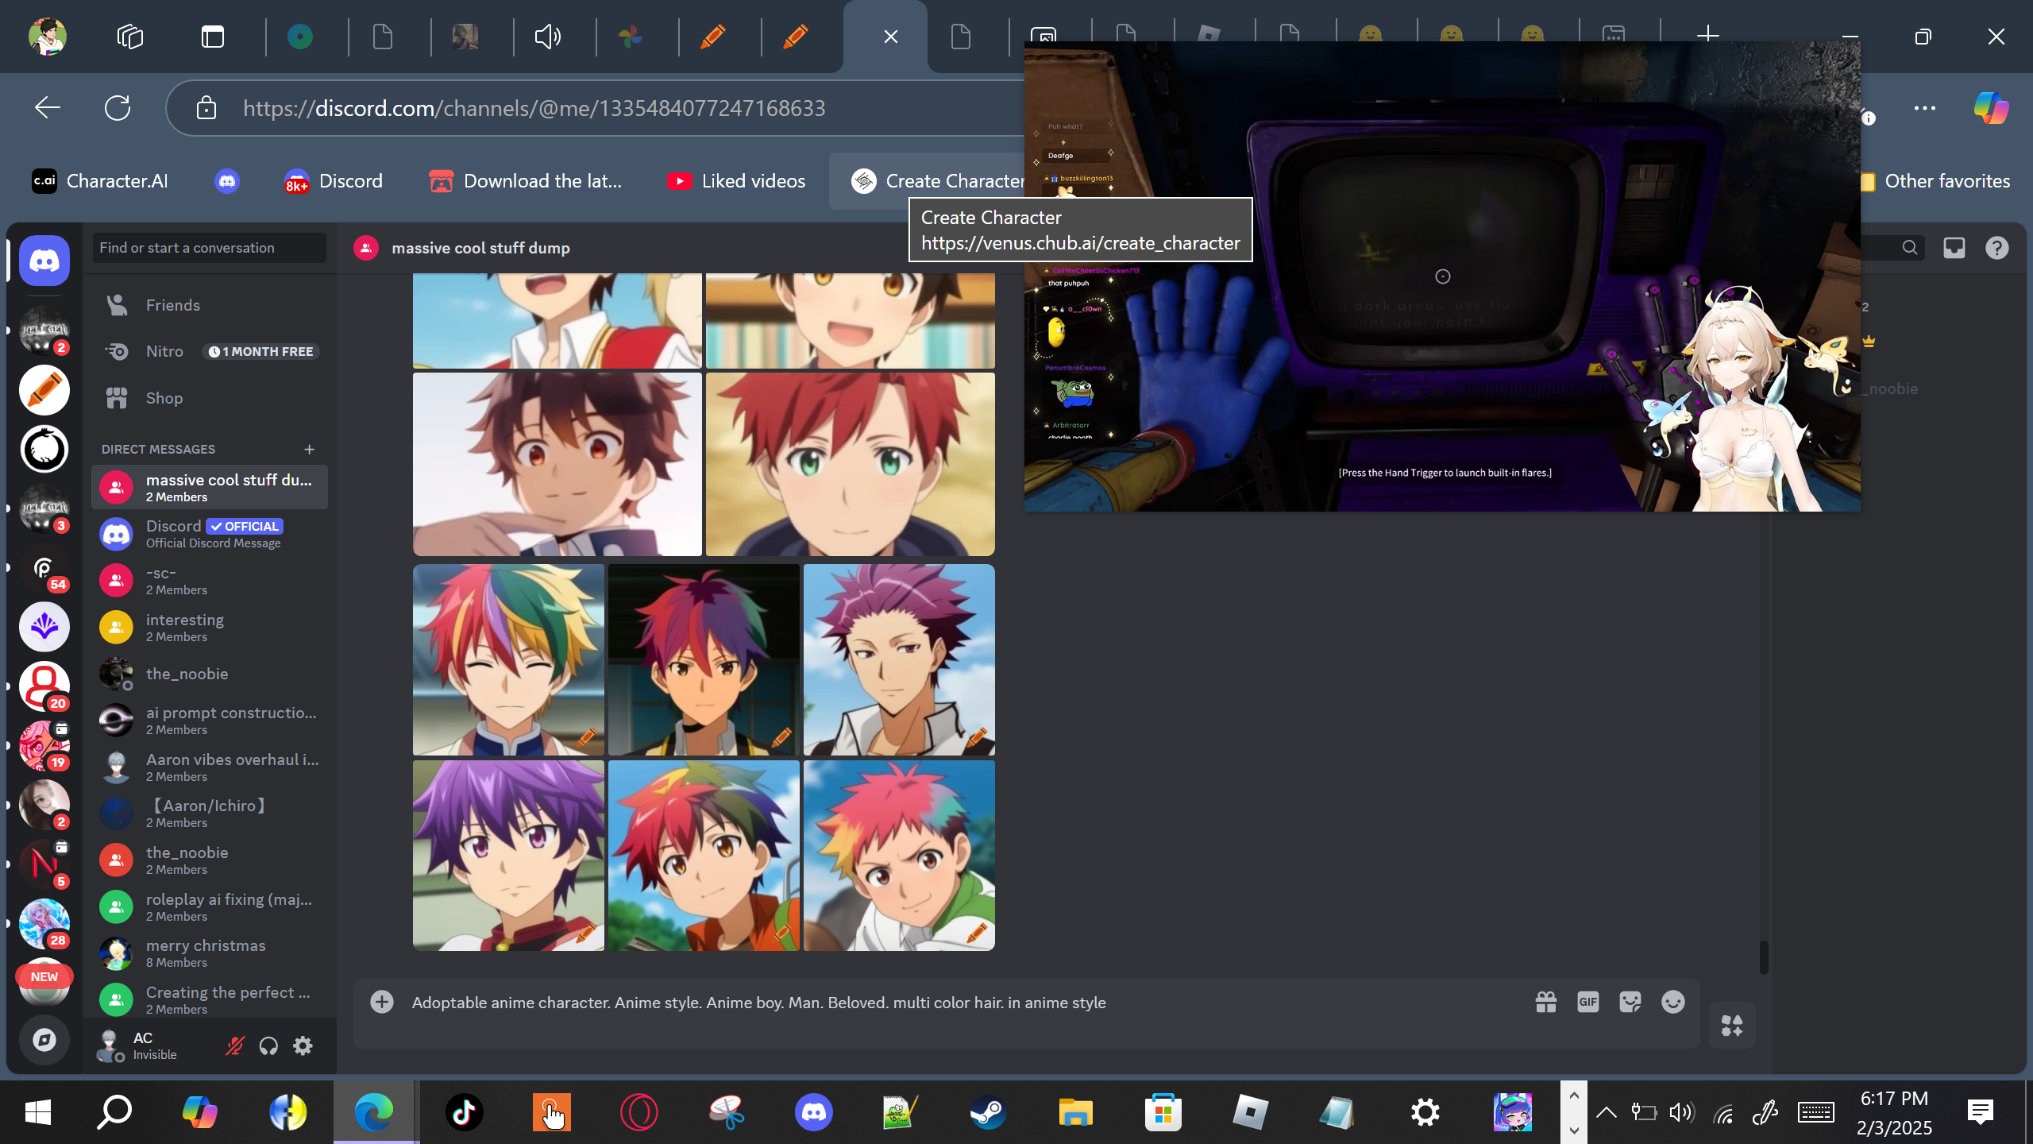Open thumbnail of pink spiky-haired smirking boy
The image size is (2033, 1144).
899,856
